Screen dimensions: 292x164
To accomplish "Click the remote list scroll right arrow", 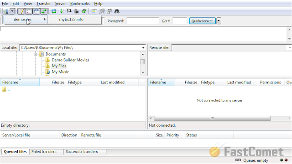I will [x=289, y=118].
